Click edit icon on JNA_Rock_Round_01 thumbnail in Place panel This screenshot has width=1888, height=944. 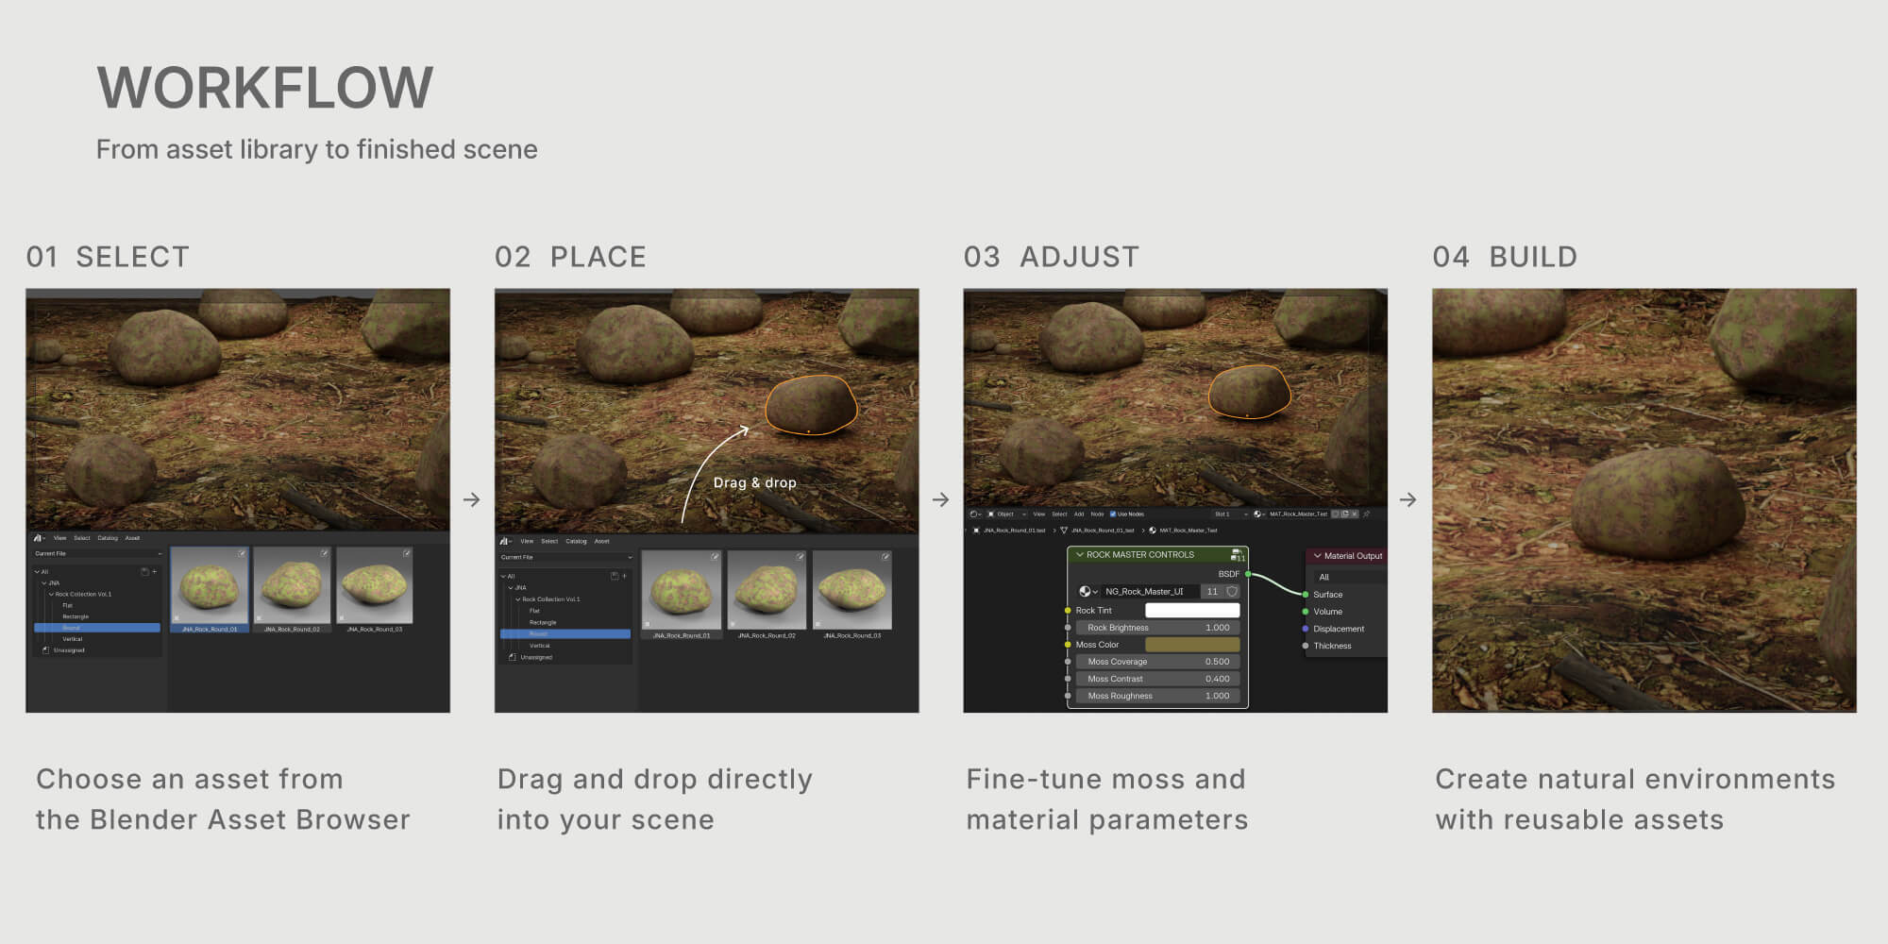[x=715, y=557]
